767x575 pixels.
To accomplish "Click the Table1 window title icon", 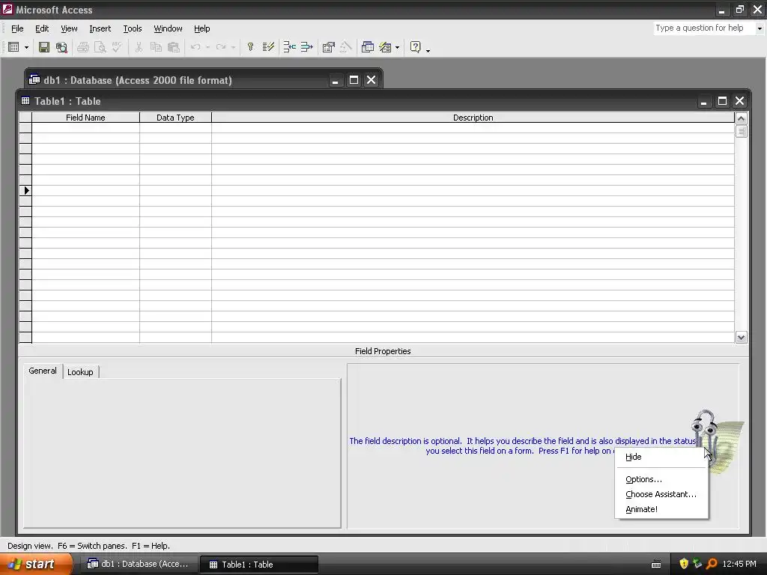I will pos(25,101).
